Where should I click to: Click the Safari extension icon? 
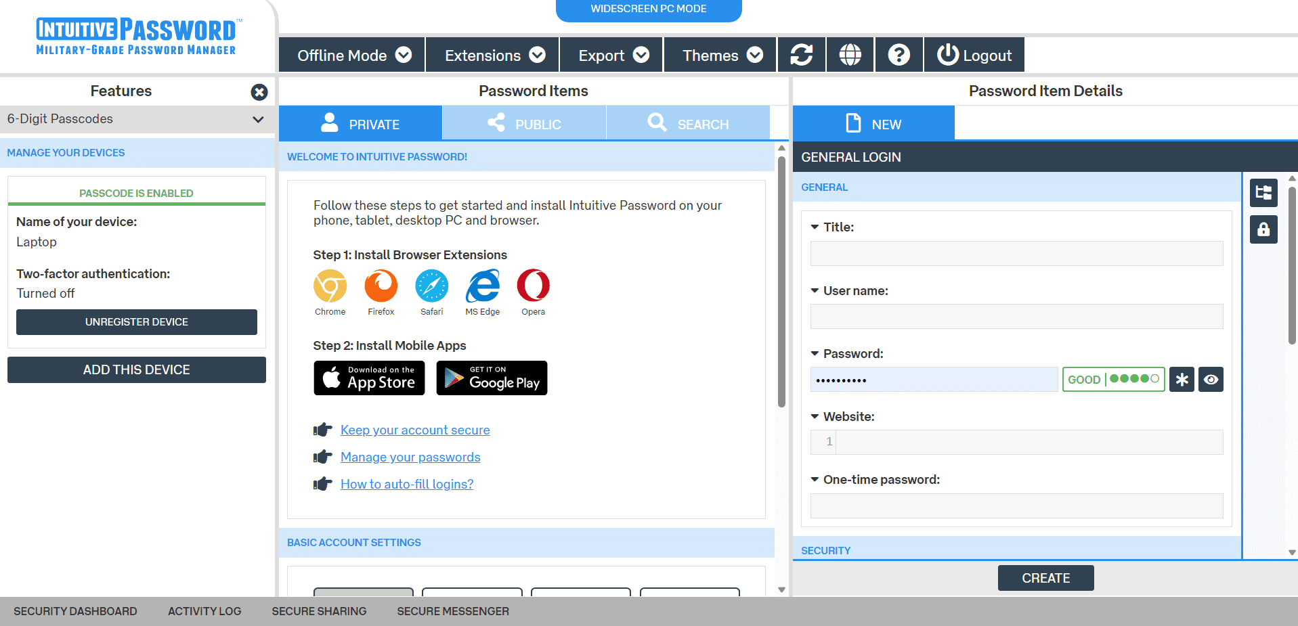pos(432,286)
